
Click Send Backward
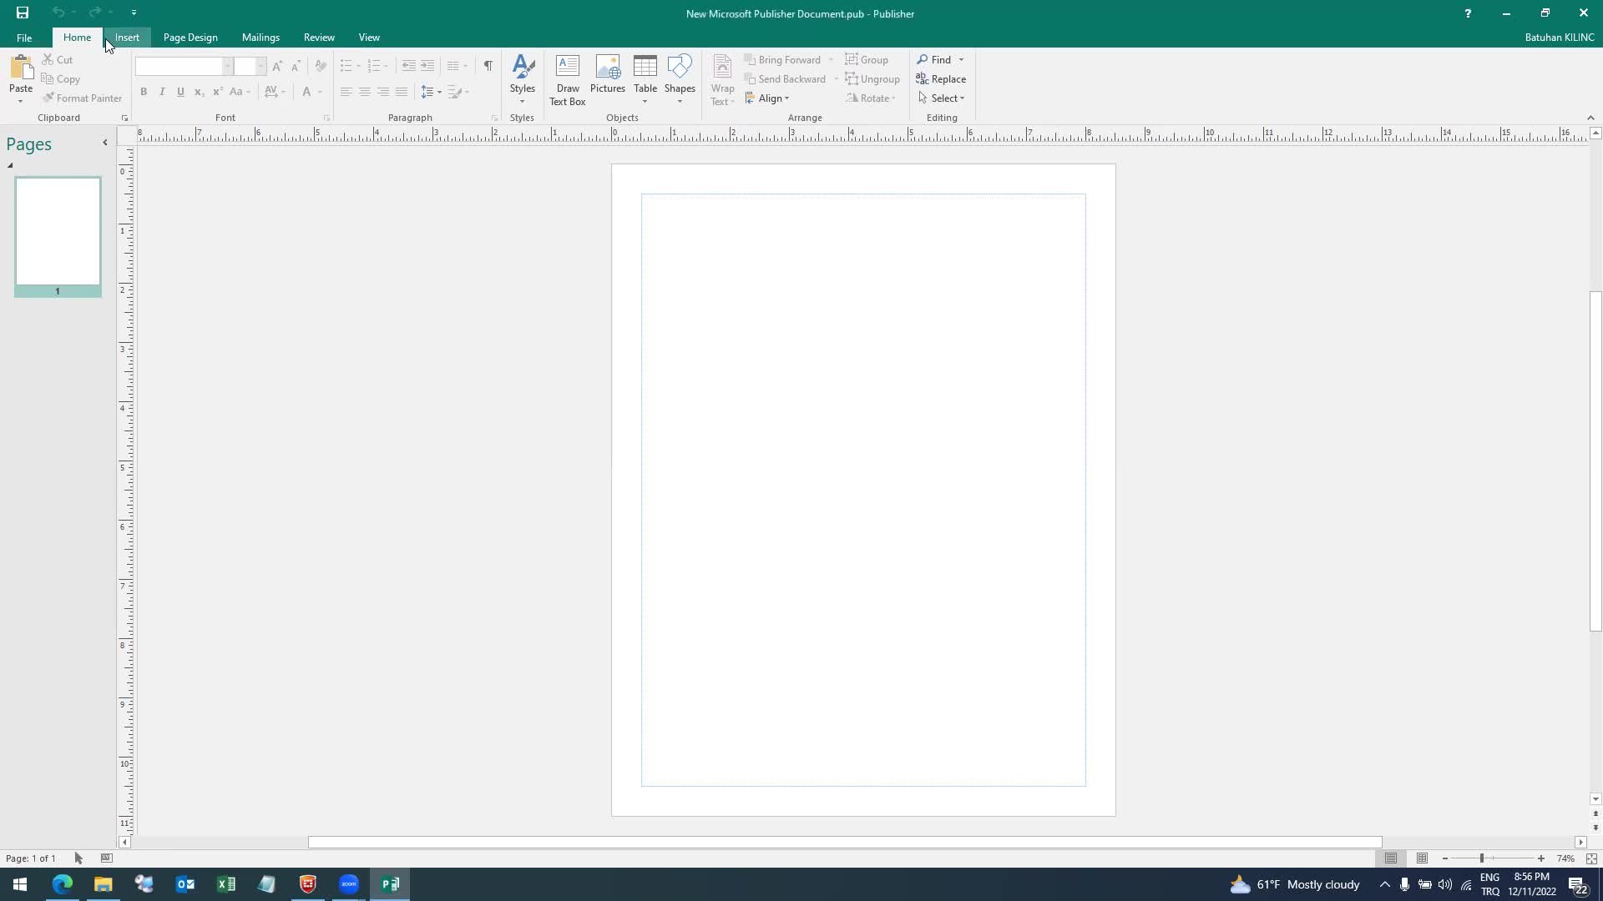[x=785, y=79]
